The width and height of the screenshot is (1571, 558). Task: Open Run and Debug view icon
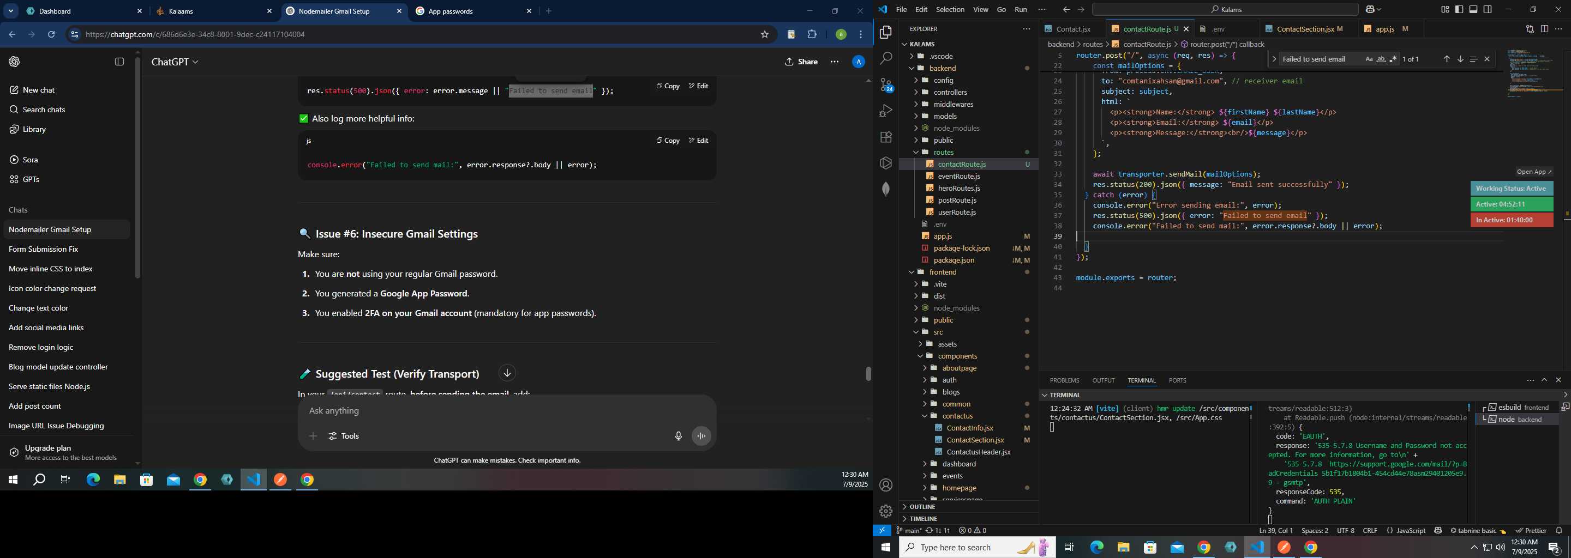[x=885, y=111]
